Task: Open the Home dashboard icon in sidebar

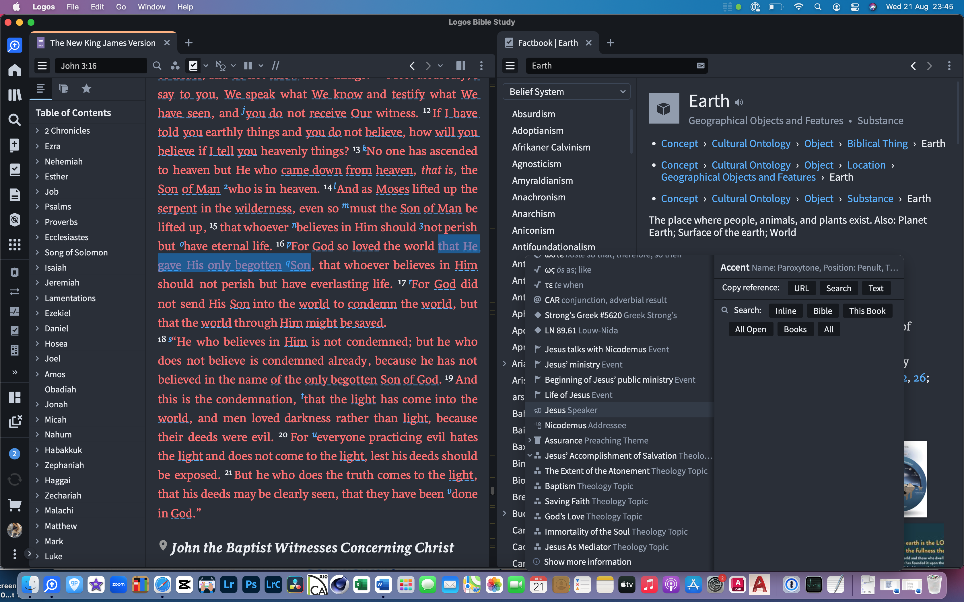Action: coord(15,70)
